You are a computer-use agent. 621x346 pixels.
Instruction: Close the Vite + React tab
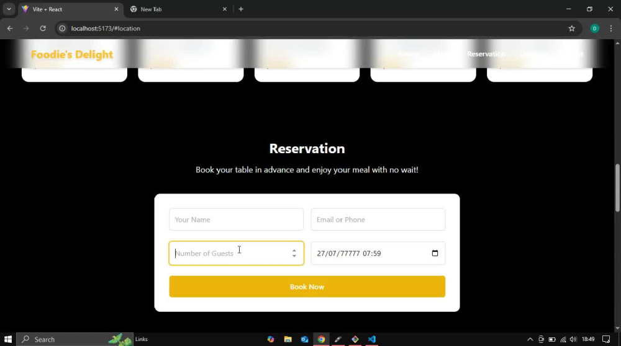pyautogui.click(x=116, y=9)
